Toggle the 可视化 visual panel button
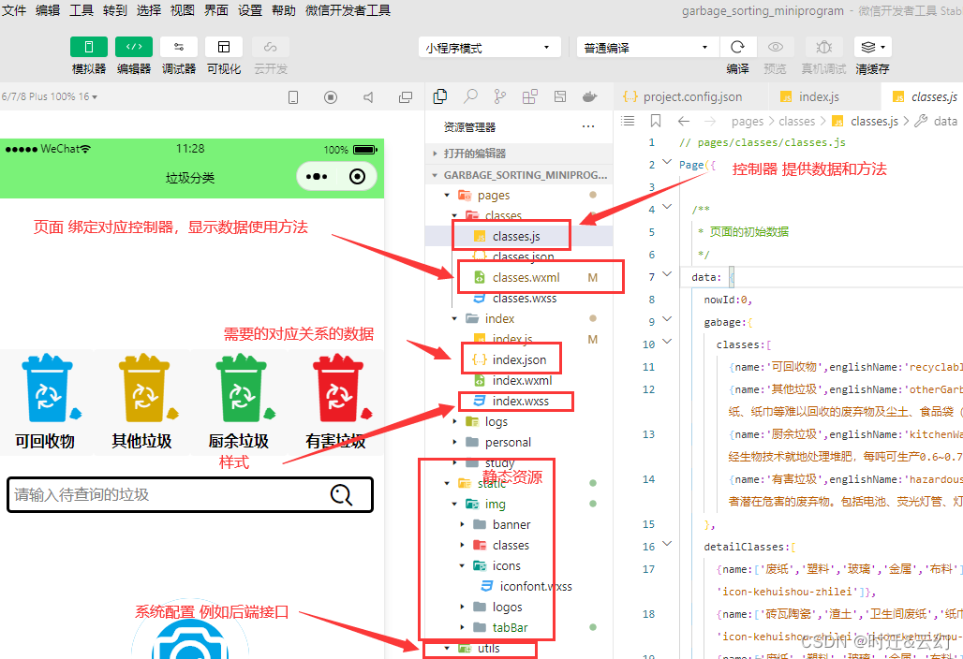The image size is (963, 659). point(224,47)
